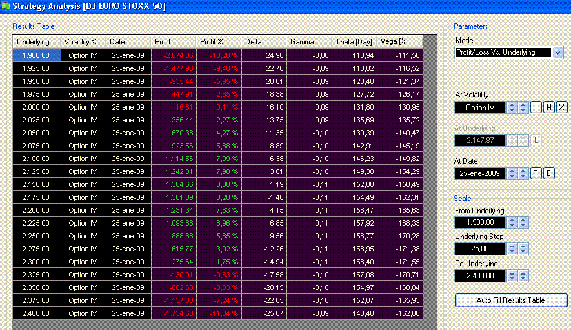Click the Profit % column header
The image size is (571, 330).
(219, 42)
